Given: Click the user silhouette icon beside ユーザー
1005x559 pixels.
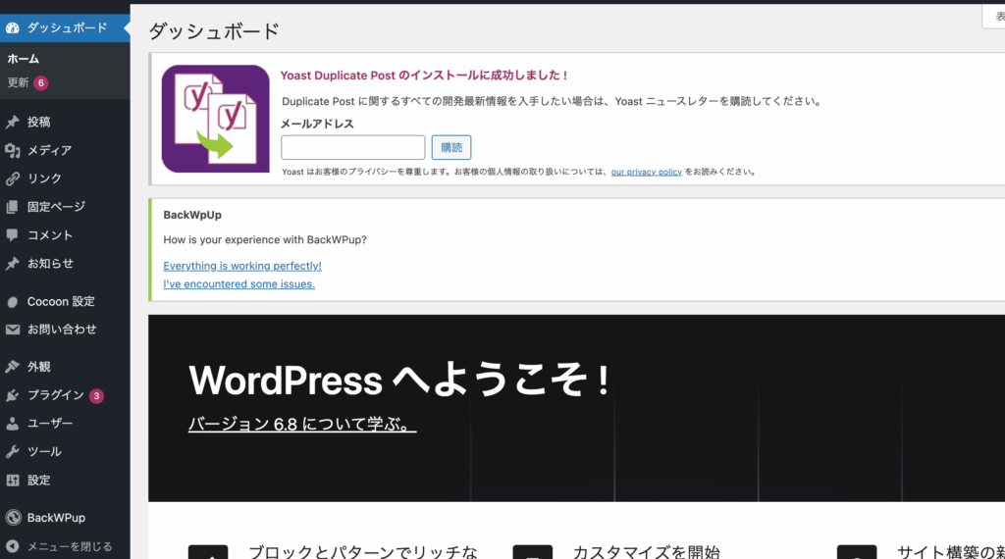Looking at the screenshot, I should [12, 424].
